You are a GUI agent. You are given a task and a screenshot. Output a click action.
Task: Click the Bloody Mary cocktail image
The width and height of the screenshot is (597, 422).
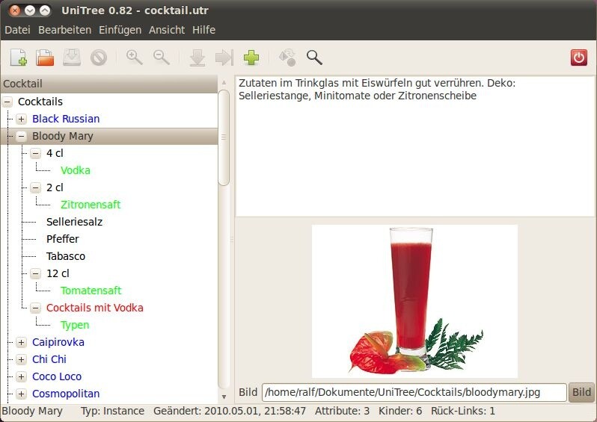[x=414, y=301]
